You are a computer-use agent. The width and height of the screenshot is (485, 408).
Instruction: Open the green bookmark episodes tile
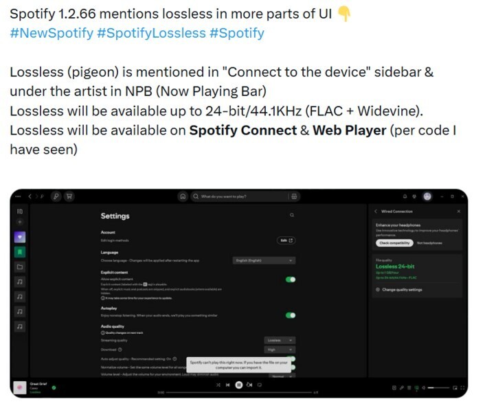(x=20, y=252)
